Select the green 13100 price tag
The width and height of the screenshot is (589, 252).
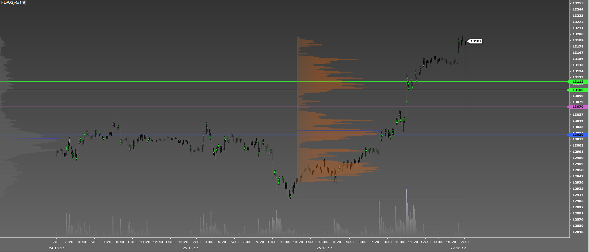(578, 90)
